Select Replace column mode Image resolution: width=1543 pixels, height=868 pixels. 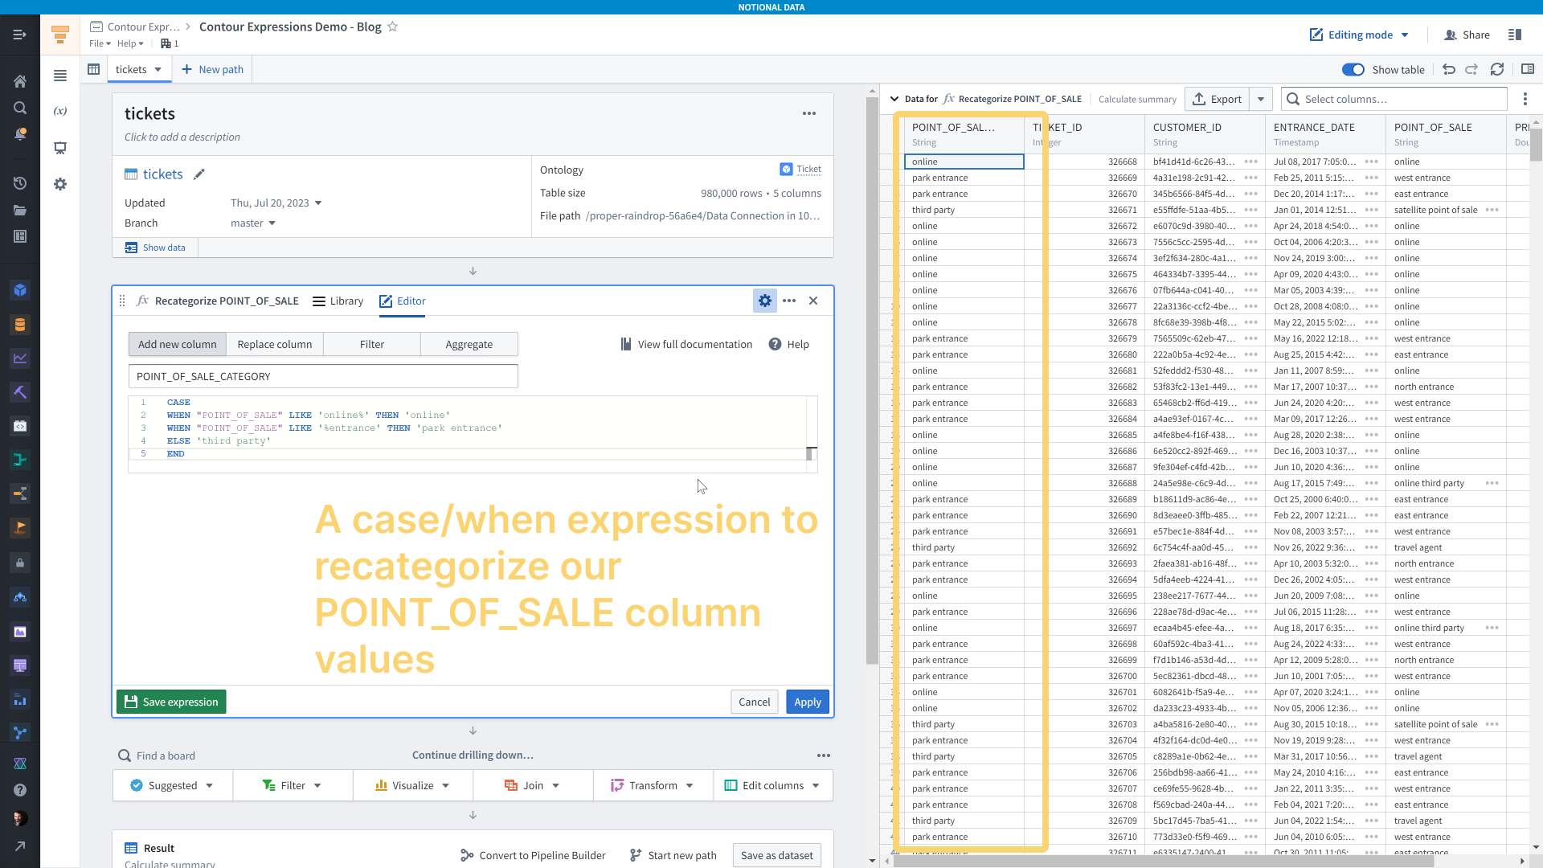click(275, 344)
